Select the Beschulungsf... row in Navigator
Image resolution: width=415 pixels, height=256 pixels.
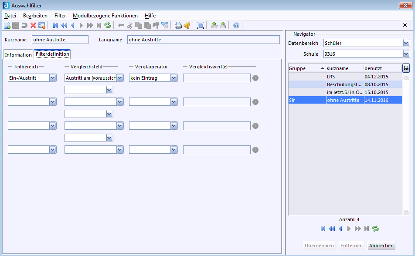pos(345,84)
